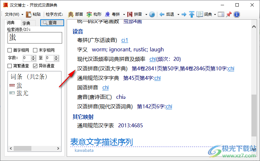Click results list scroll right arrow

[58, 148]
